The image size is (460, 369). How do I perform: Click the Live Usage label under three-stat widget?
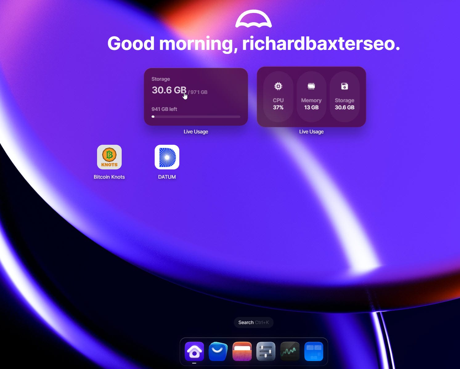tap(311, 132)
